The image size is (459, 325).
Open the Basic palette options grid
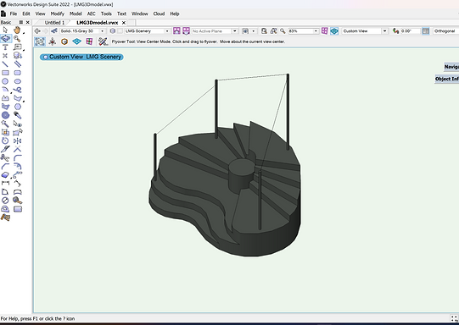(x=20, y=22)
